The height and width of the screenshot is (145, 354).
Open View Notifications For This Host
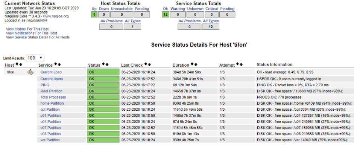pyautogui.click(x=31, y=33)
